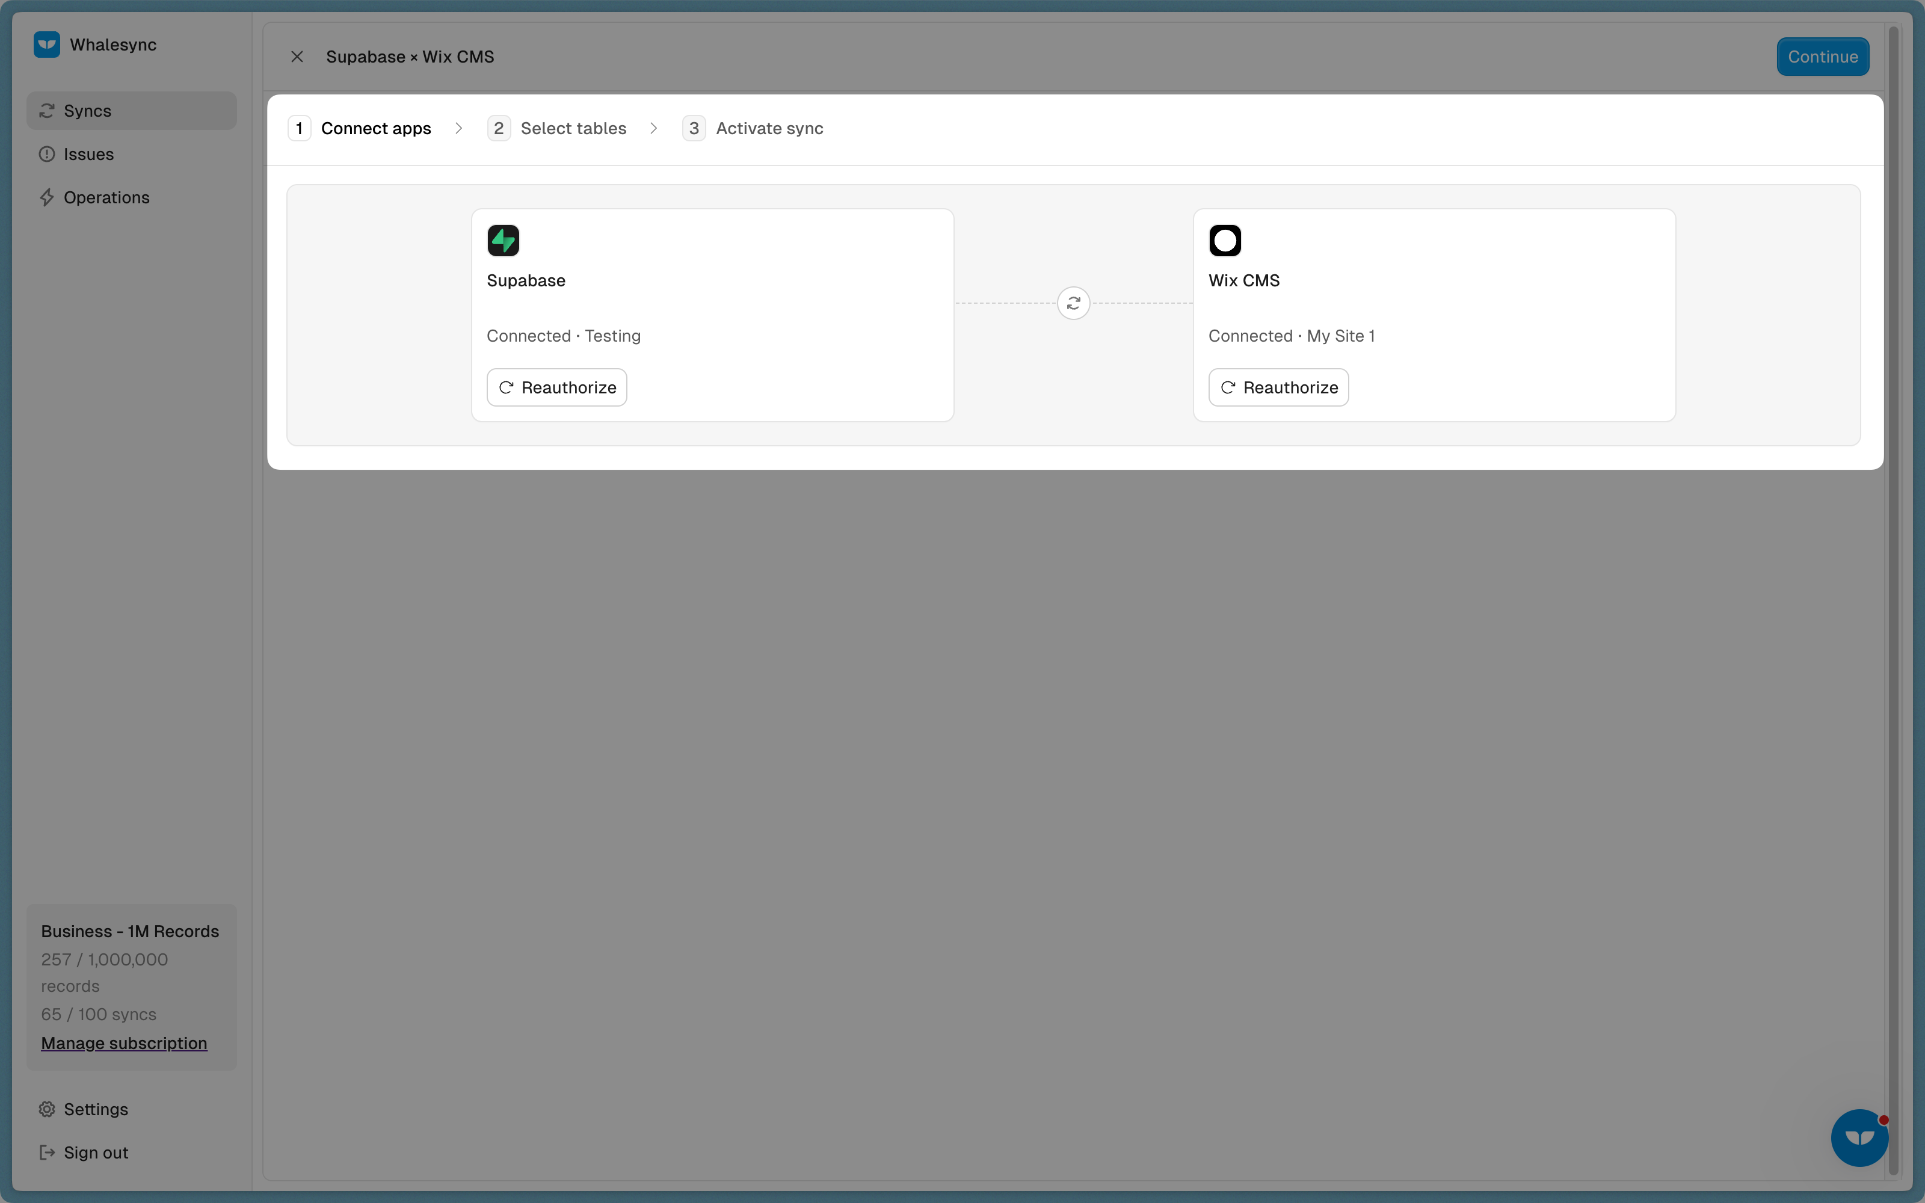Click the sync arrows icon between apps
The width and height of the screenshot is (1925, 1203).
click(1073, 303)
